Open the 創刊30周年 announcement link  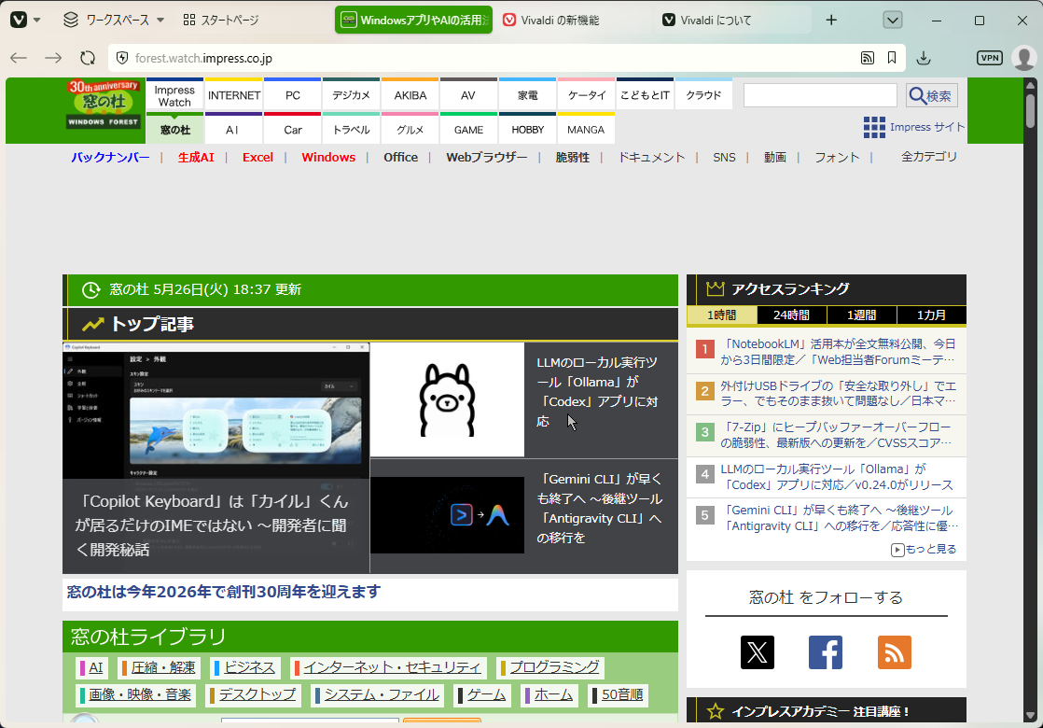tap(224, 592)
